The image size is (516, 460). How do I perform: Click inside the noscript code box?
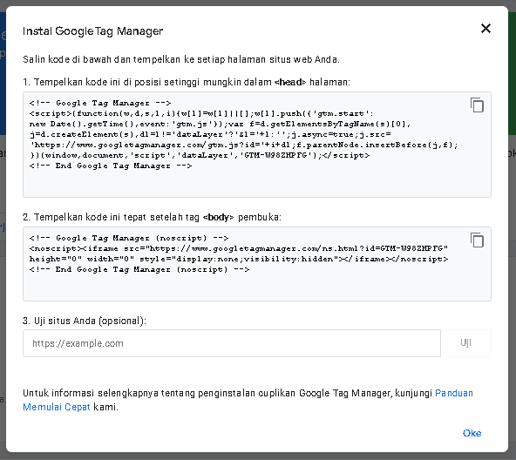tap(257, 264)
